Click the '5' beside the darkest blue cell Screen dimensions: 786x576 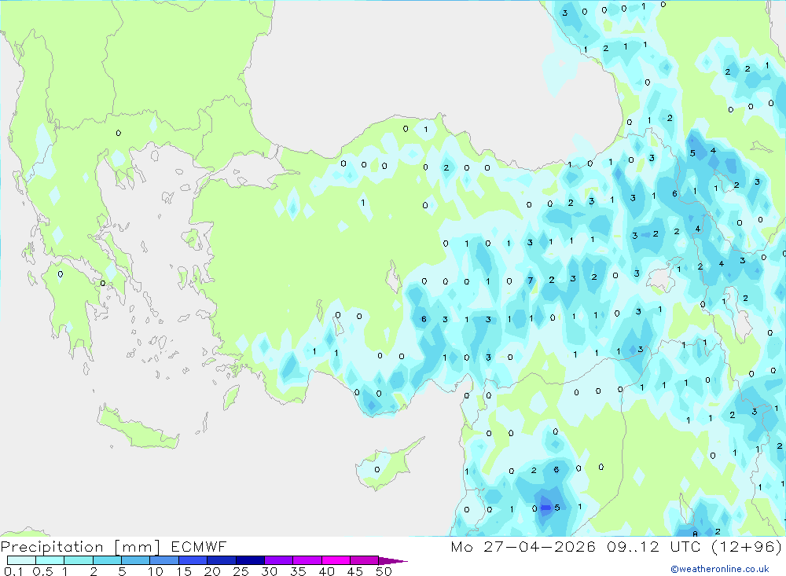[x=557, y=508]
